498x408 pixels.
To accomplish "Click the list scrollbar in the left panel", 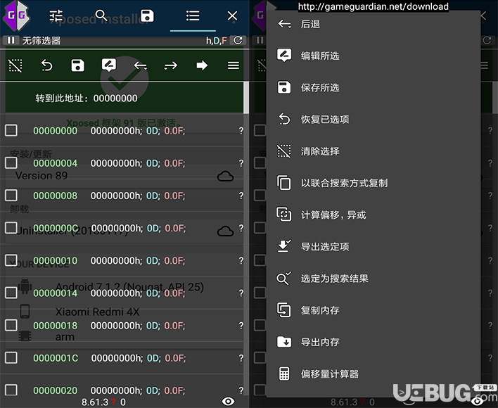I will point(246,98).
